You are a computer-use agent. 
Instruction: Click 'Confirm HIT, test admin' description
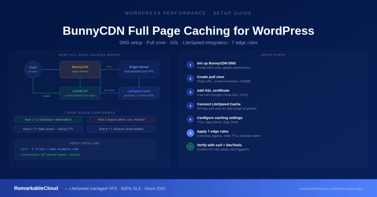coord(223,150)
